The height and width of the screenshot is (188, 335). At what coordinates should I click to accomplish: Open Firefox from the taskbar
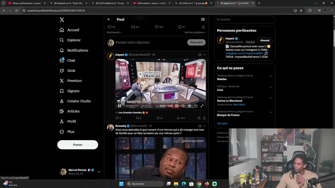(207, 184)
